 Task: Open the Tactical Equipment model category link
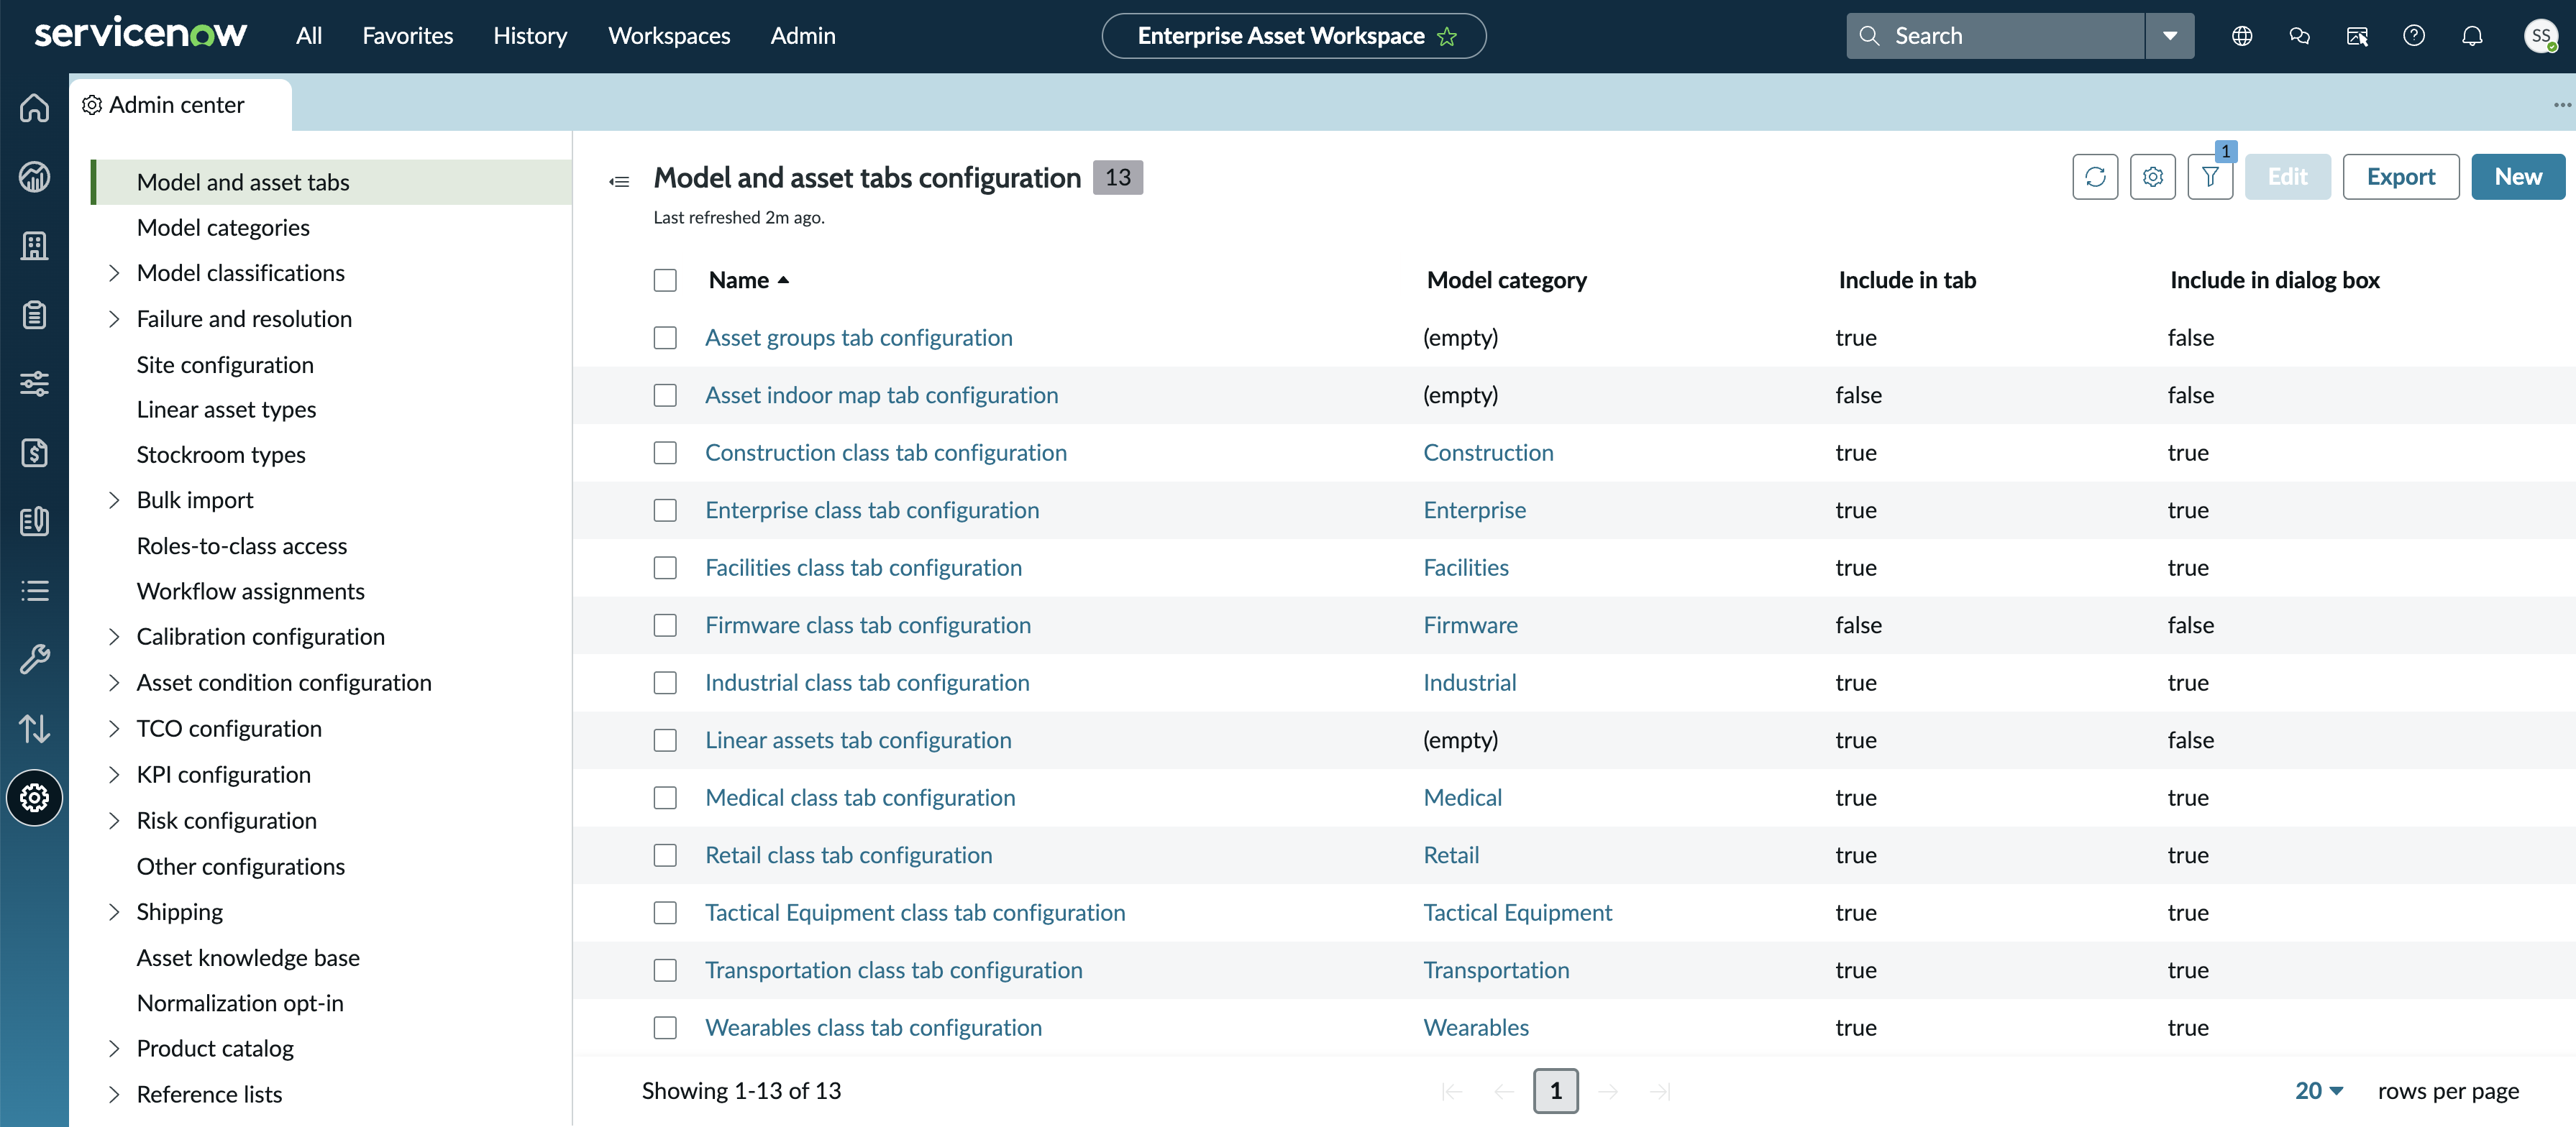coord(1517,912)
